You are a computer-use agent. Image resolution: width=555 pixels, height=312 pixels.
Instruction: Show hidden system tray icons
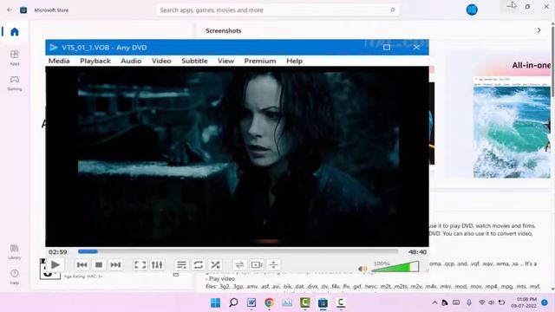[434, 302]
